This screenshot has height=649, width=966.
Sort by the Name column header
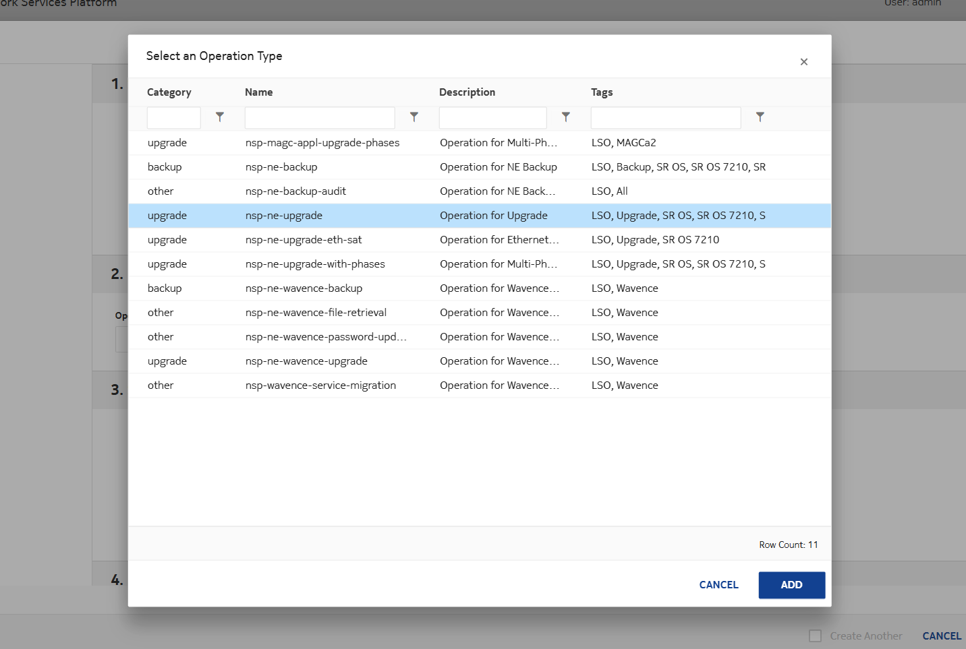point(259,92)
